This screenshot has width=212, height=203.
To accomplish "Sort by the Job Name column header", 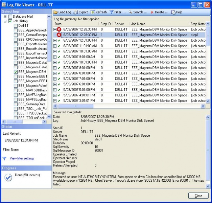I will coord(159,24).
